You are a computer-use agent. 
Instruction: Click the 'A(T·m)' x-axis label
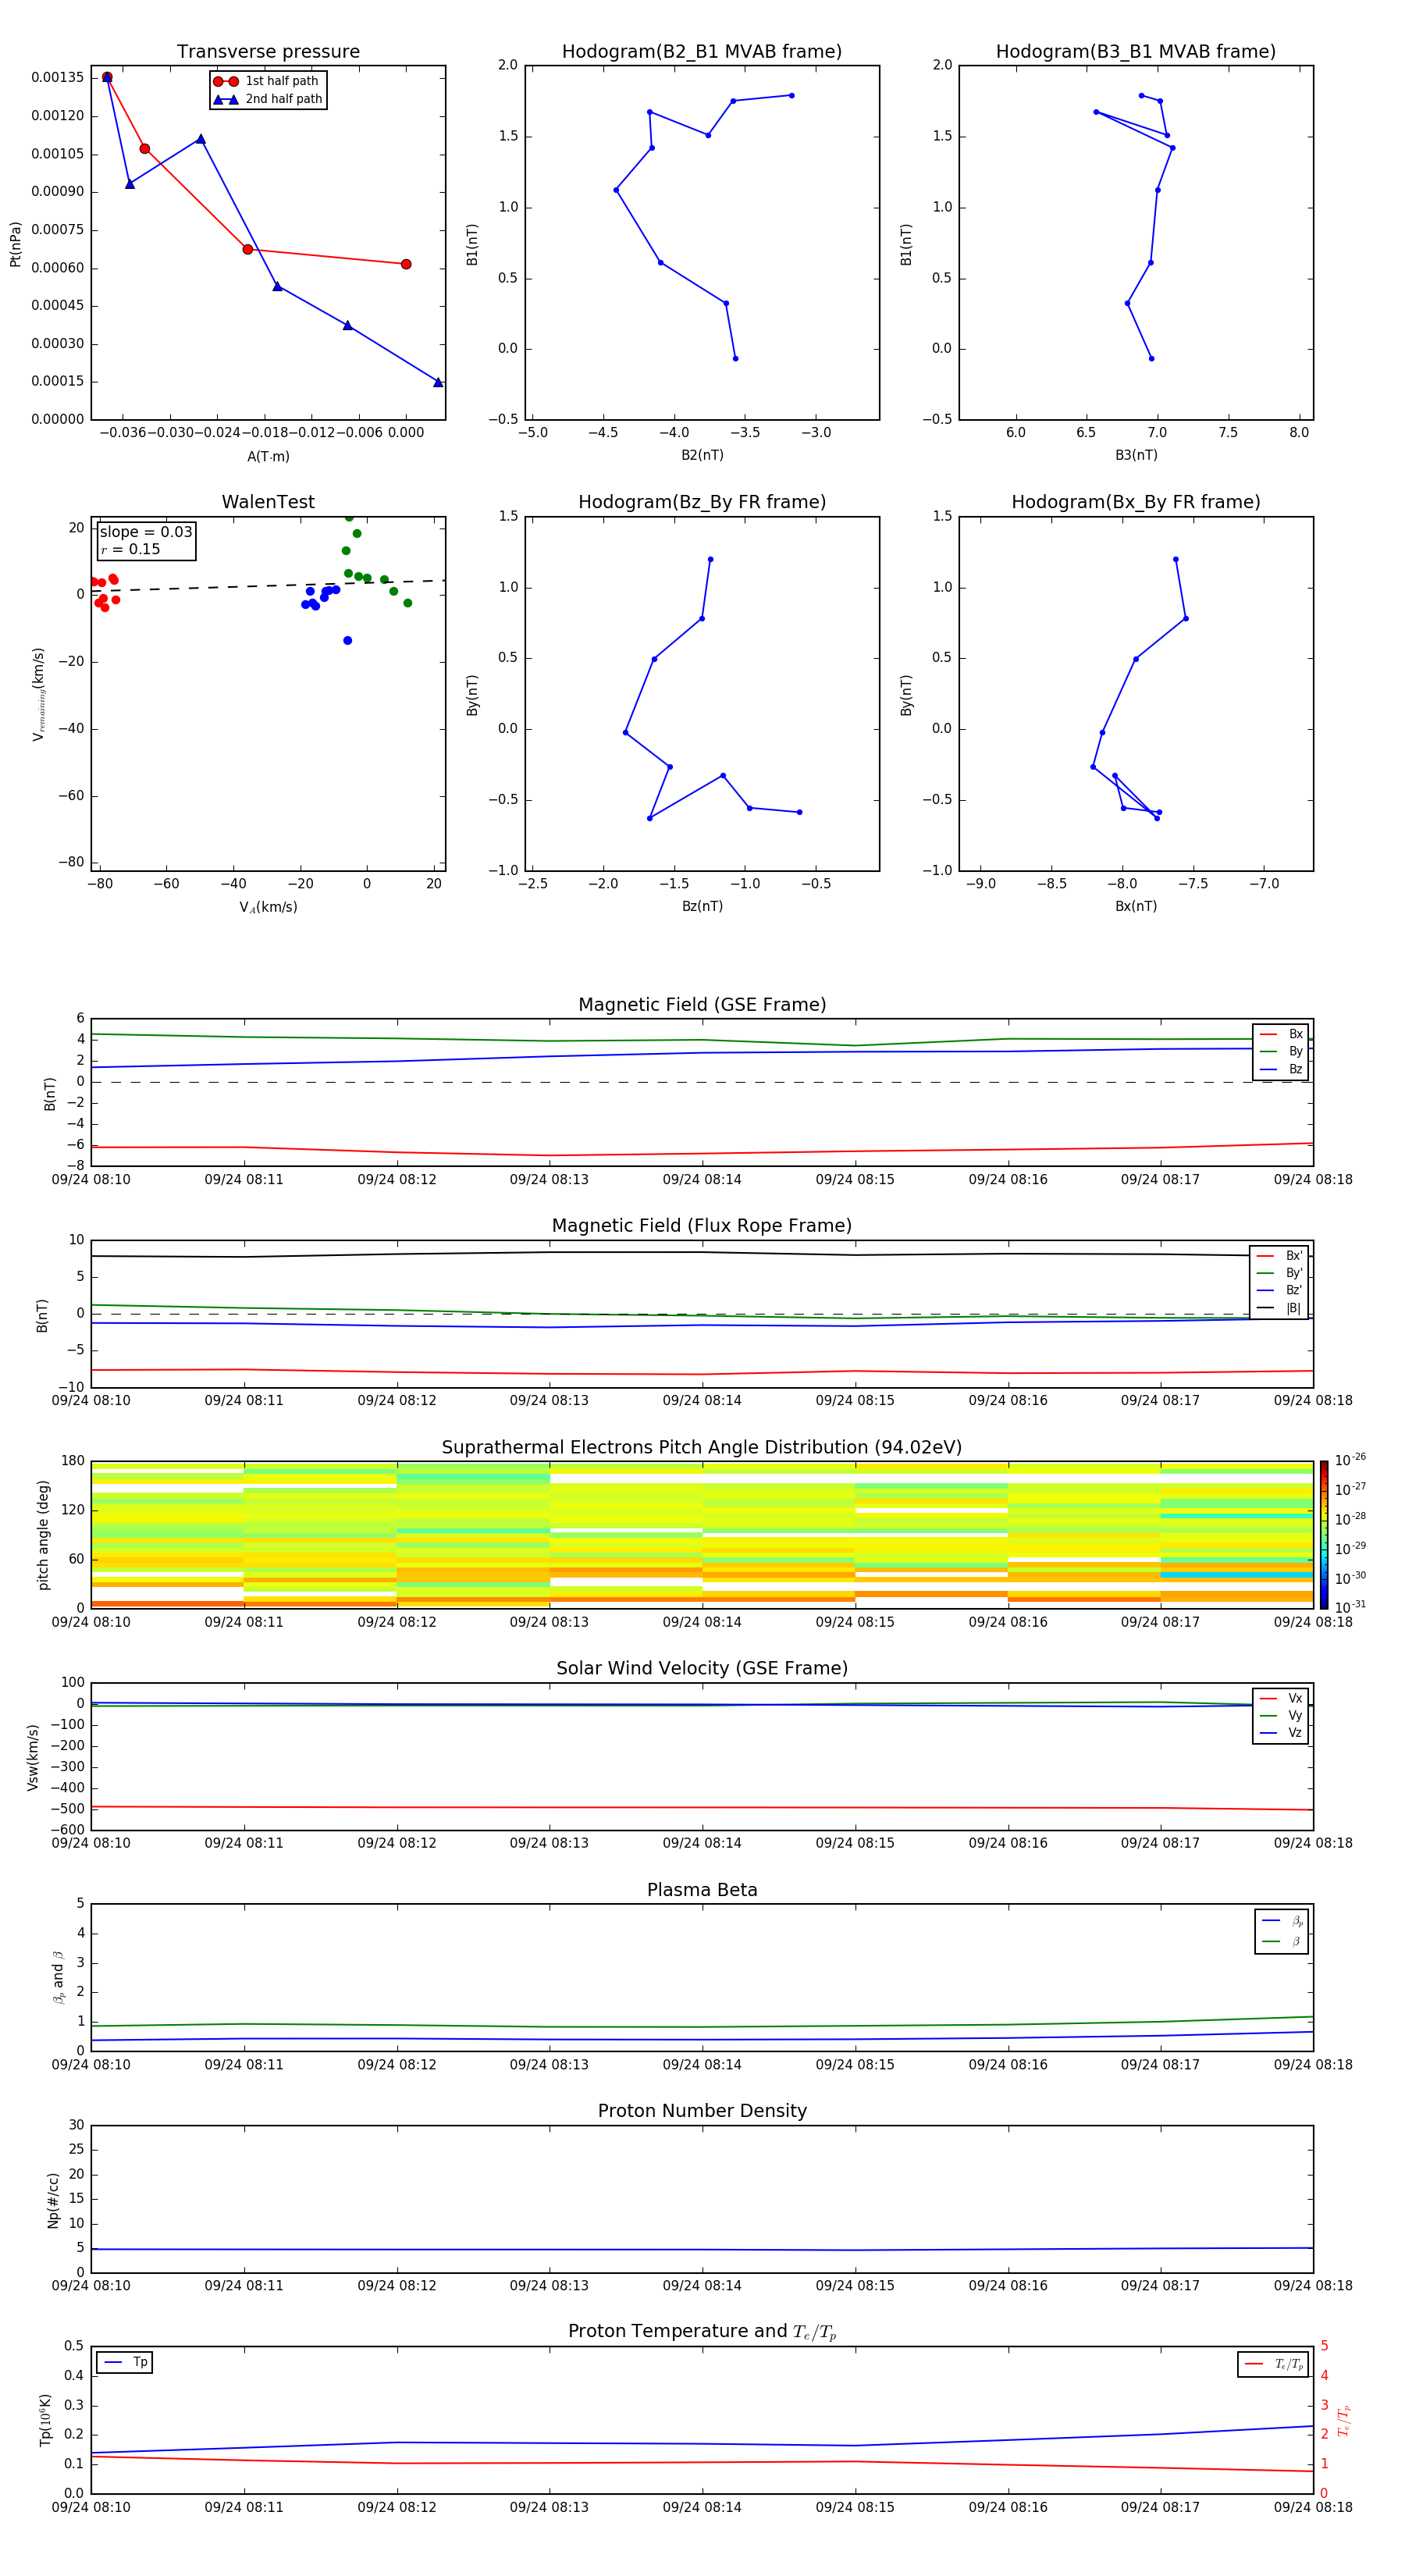[x=268, y=456]
